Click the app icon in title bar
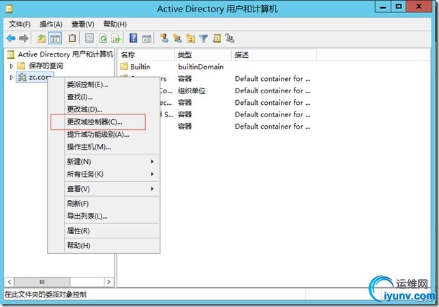Screen dimensions: 439x307 tap(9, 10)
